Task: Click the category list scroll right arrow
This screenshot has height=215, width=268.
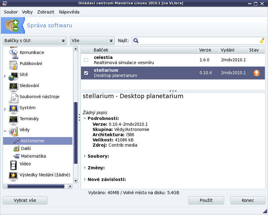Action: pyautogui.click(x=70, y=186)
